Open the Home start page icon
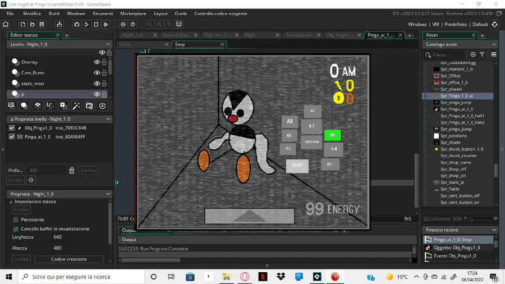 coord(6,25)
